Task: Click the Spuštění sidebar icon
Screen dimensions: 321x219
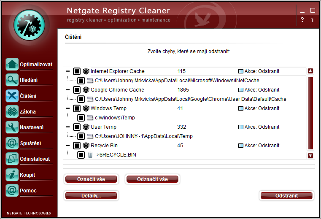Action: coord(12,143)
